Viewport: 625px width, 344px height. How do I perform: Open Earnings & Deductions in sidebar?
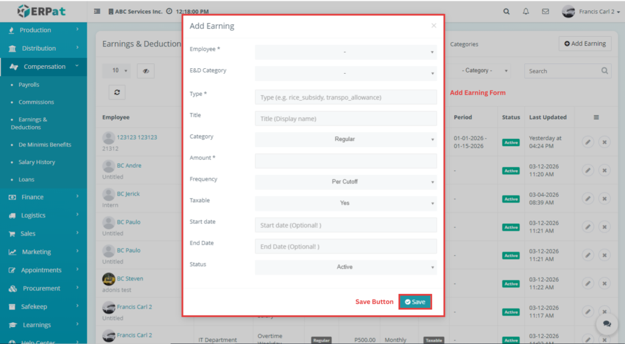(29, 123)
